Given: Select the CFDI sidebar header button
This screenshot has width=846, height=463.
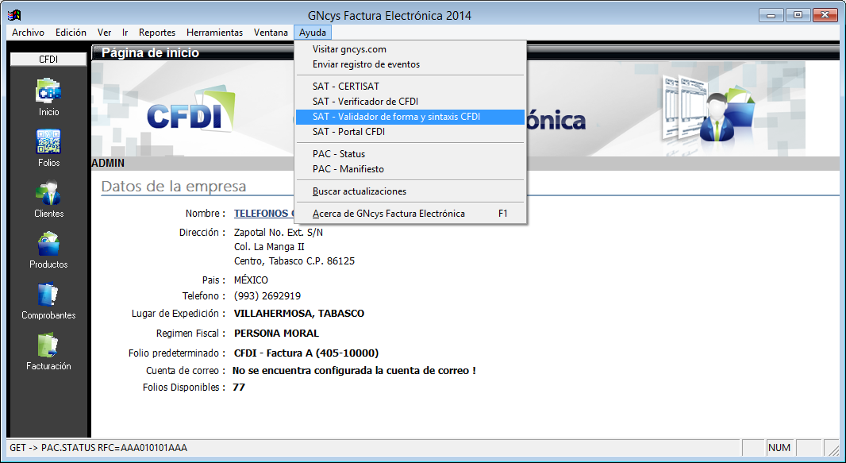Looking at the screenshot, I should pos(48,60).
